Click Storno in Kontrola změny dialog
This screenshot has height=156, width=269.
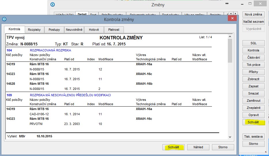[x=222, y=147]
